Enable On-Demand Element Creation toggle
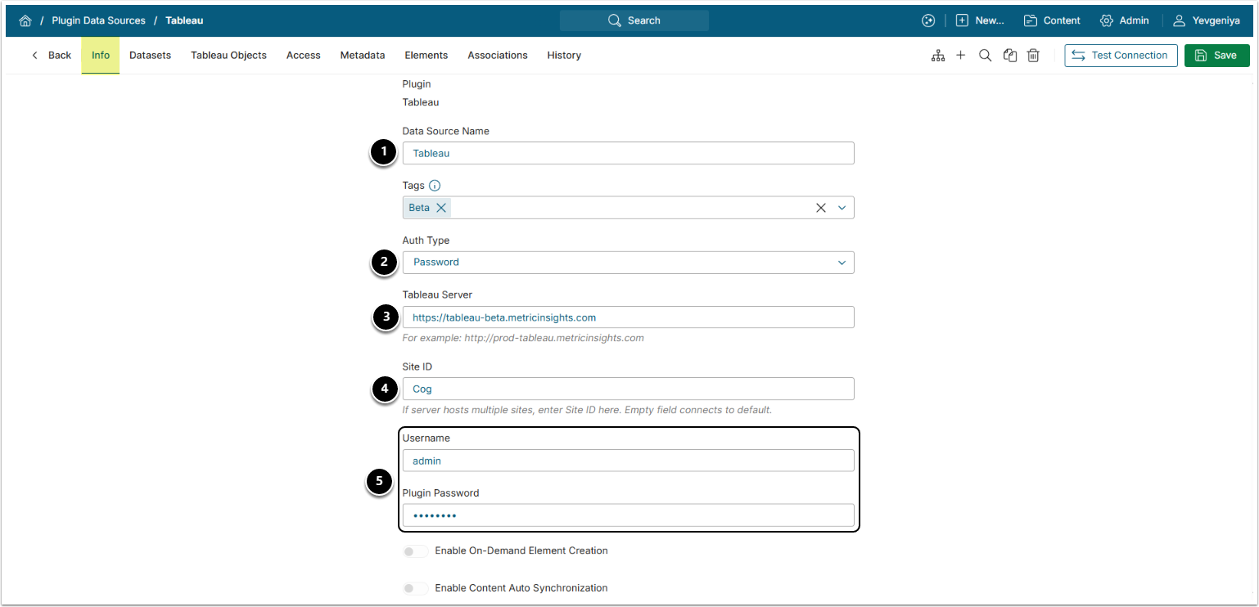 415,551
